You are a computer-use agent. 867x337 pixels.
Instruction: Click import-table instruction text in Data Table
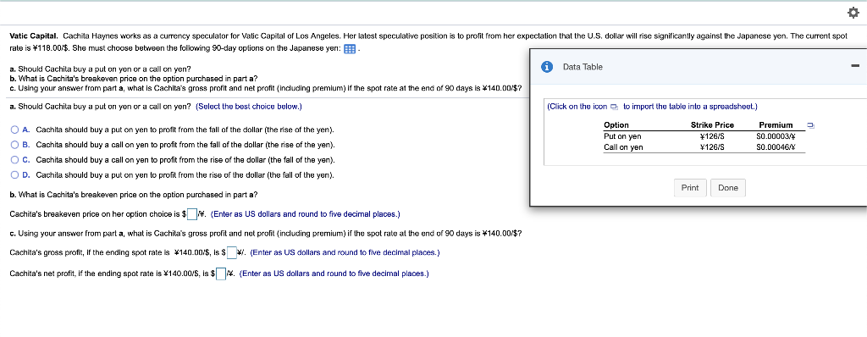(x=652, y=106)
